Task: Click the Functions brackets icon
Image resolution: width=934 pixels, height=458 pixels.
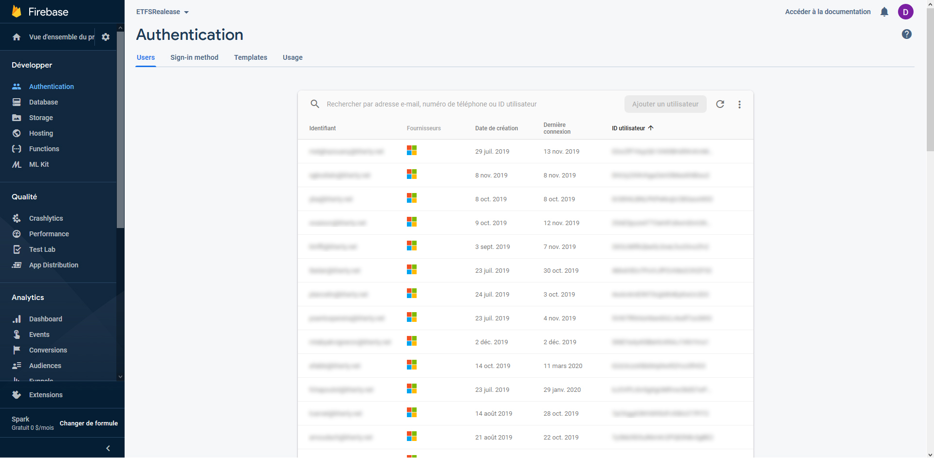Action: tap(17, 149)
